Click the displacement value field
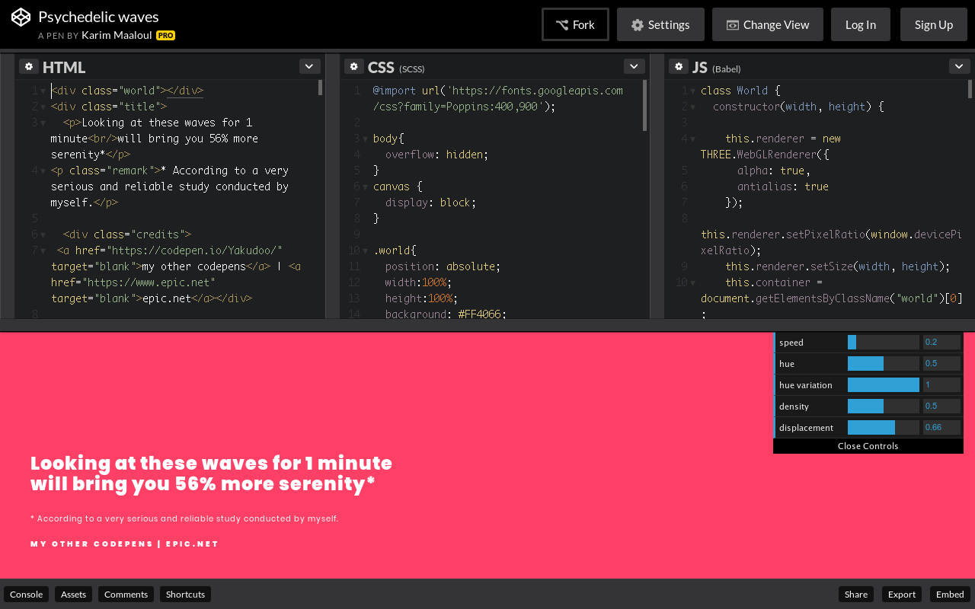The image size is (975, 609). point(941,428)
